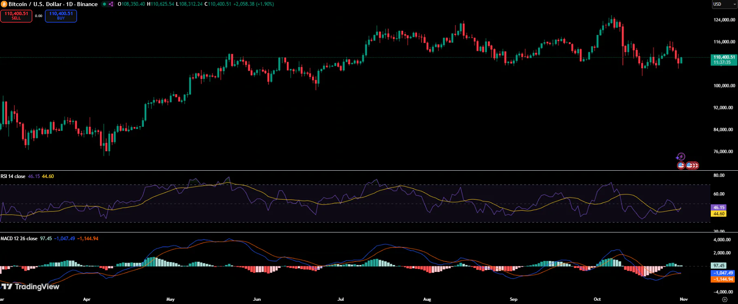Click the green current price 110,400.51 label
Image resolution: width=738 pixels, height=304 pixels.
724,60
